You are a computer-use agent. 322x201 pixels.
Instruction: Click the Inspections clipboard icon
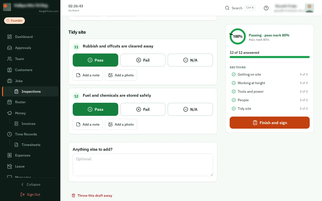[16, 91]
